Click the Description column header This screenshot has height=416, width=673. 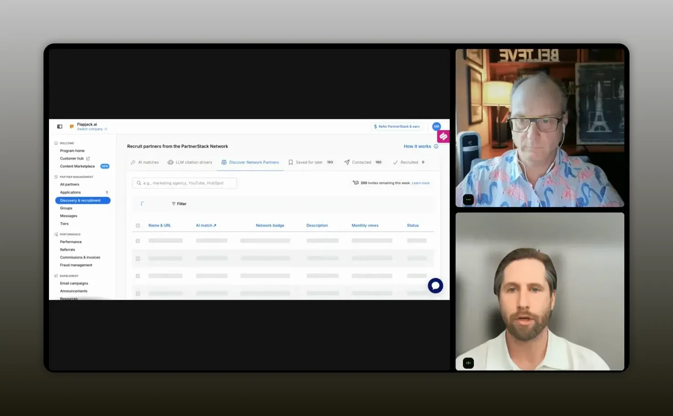point(317,225)
